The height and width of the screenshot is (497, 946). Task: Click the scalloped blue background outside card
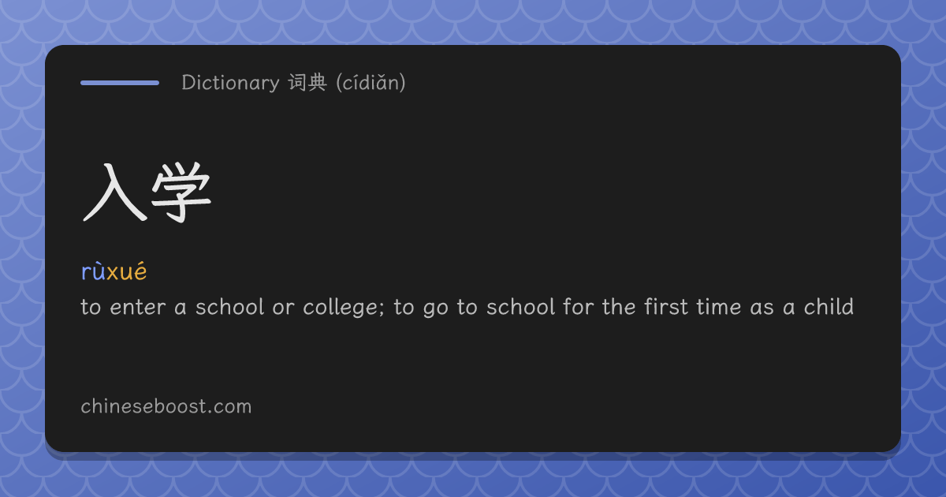473,22
